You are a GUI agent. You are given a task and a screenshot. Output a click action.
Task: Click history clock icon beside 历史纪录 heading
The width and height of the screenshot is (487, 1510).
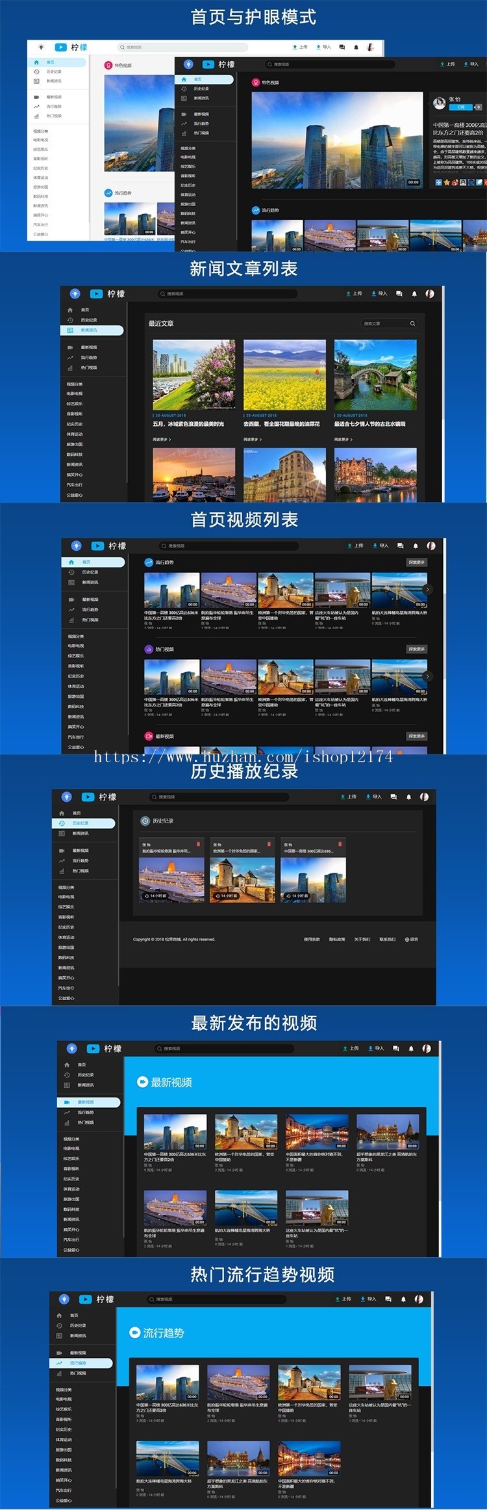[x=145, y=821]
